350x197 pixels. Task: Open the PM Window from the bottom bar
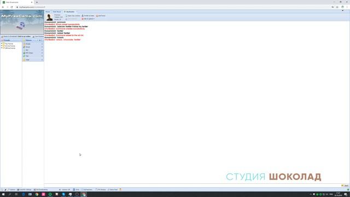tap(101, 190)
